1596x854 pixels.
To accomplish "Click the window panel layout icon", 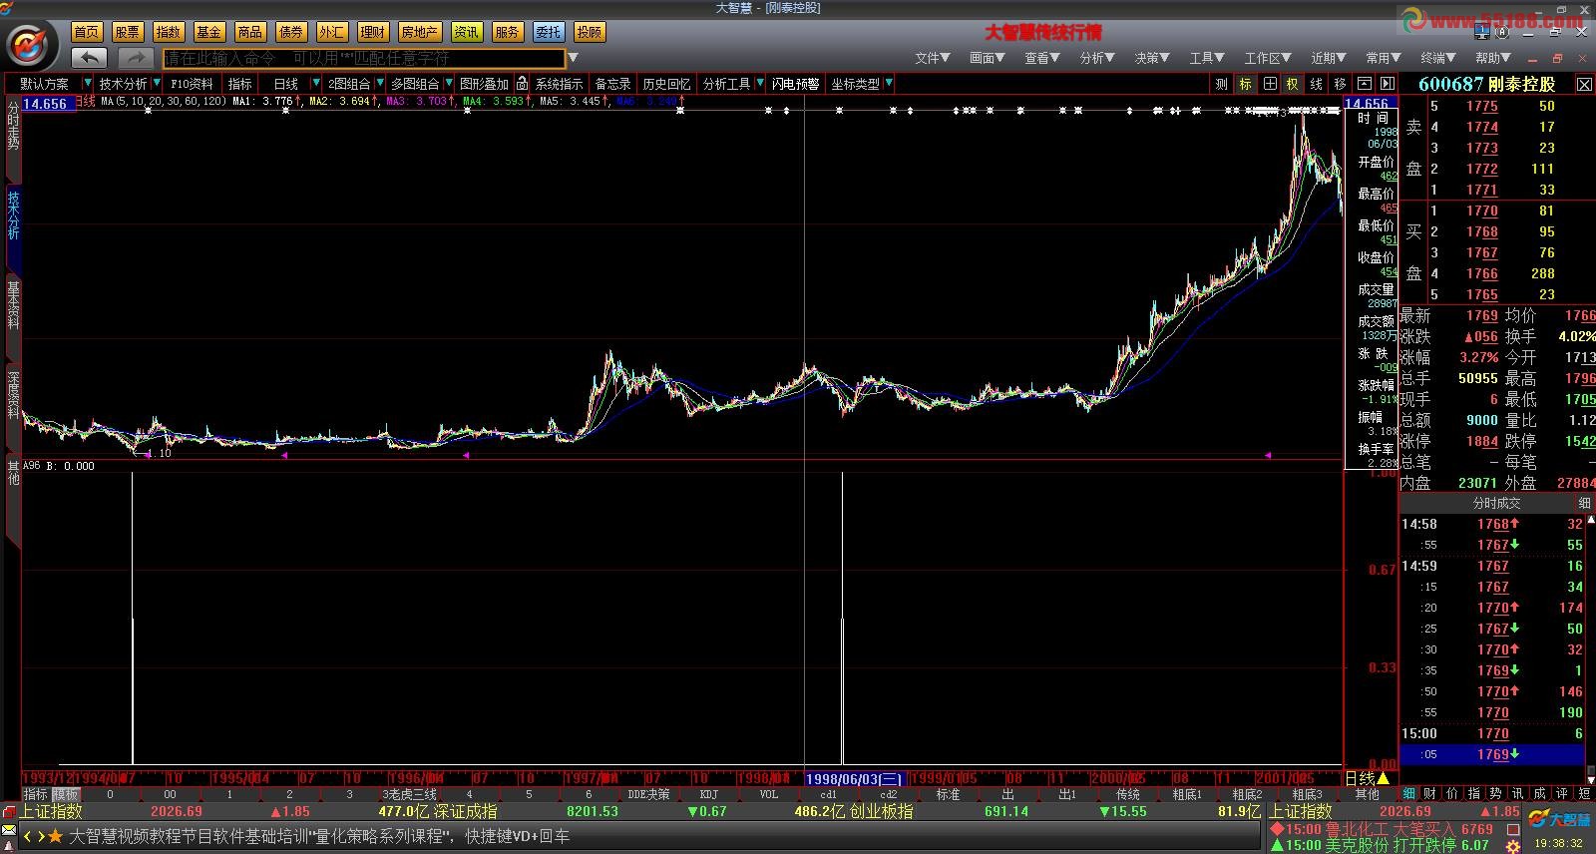I will click(1364, 84).
